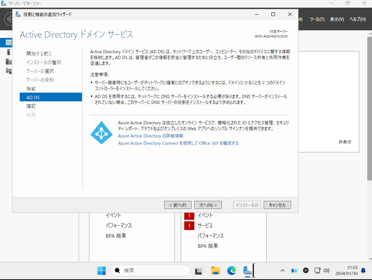The width and height of the screenshot is (372, 280).
Task: Open Task View from the taskbar
Action: (x=199, y=271)
